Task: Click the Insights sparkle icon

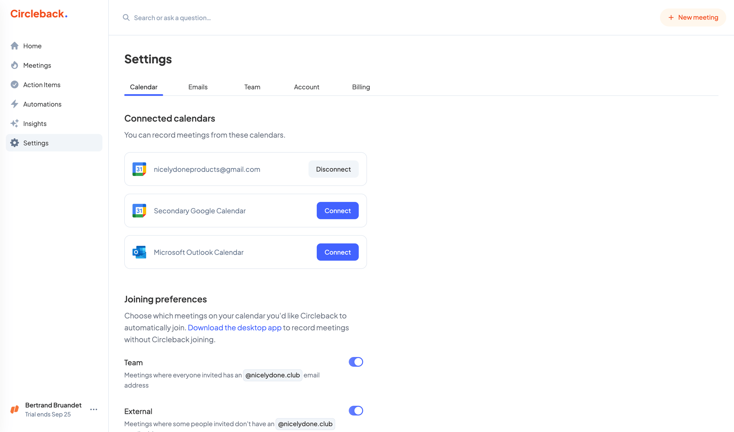Action: coord(14,123)
